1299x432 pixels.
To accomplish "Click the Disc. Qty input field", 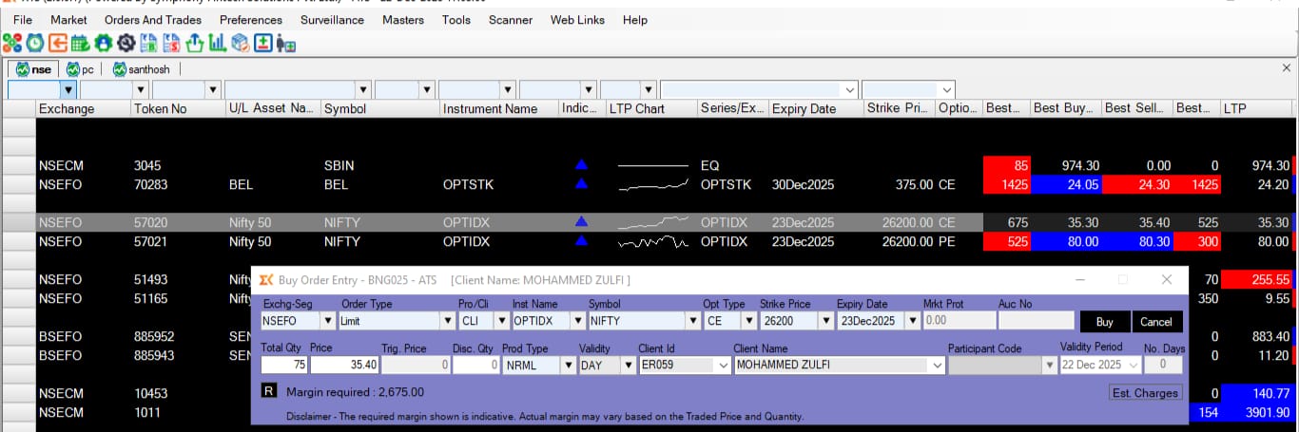I will [475, 365].
